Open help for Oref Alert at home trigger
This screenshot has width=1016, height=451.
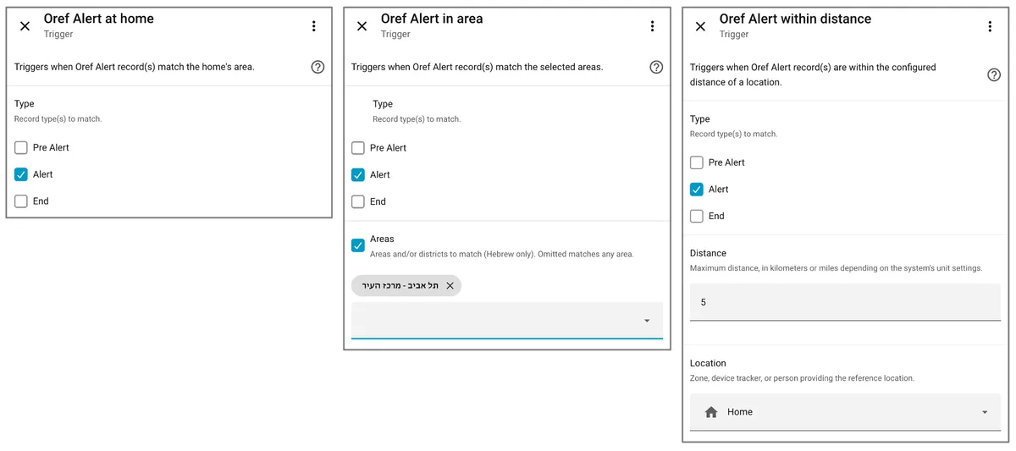pyautogui.click(x=317, y=67)
